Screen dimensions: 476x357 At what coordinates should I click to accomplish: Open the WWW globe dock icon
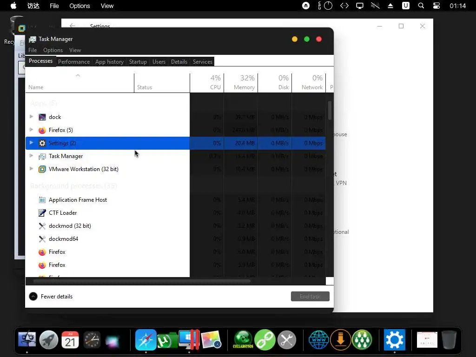coord(318,340)
